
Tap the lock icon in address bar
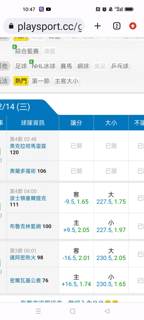pos(11,26)
